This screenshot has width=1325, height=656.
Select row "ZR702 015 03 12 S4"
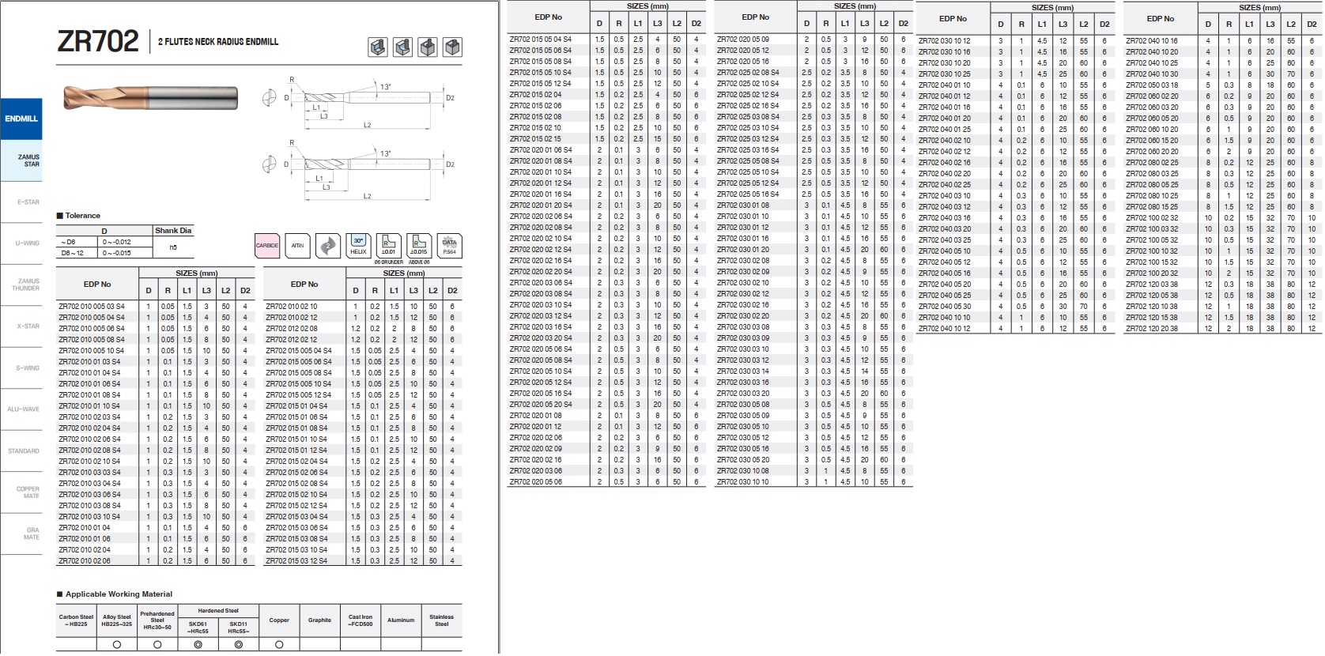362,560
